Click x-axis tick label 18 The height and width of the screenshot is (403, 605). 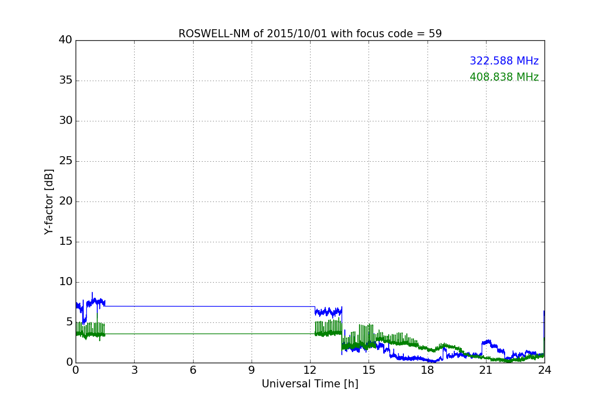pos(428,370)
